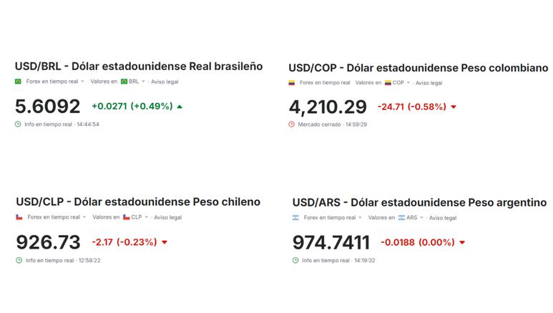
Task: Click red down arrow beside -0.58% change
Action: pos(454,106)
